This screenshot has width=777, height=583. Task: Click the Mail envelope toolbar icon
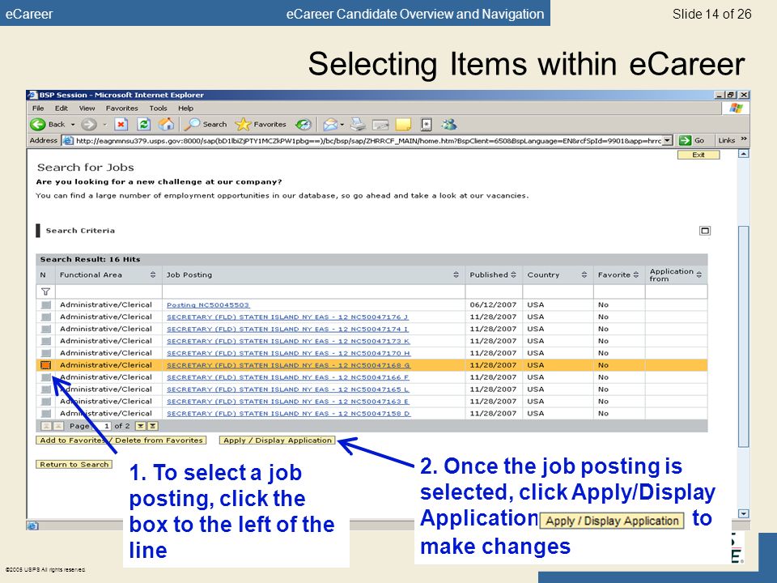pyautogui.click(x=330, y=125)
